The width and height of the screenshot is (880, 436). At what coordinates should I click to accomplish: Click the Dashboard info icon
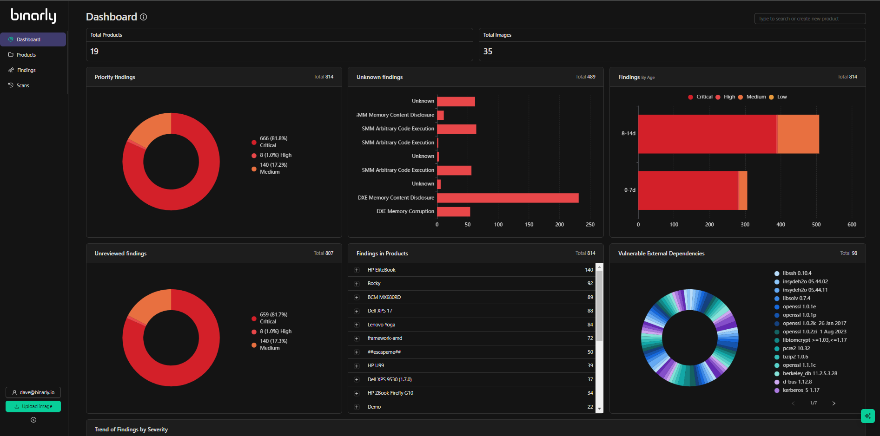(x=144, y=17)
